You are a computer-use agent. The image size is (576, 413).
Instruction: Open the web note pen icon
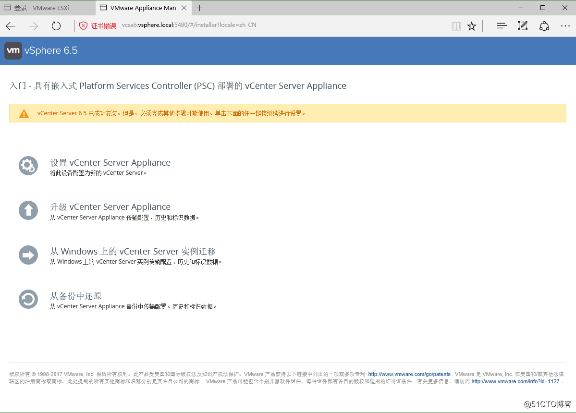pos(523,26)
